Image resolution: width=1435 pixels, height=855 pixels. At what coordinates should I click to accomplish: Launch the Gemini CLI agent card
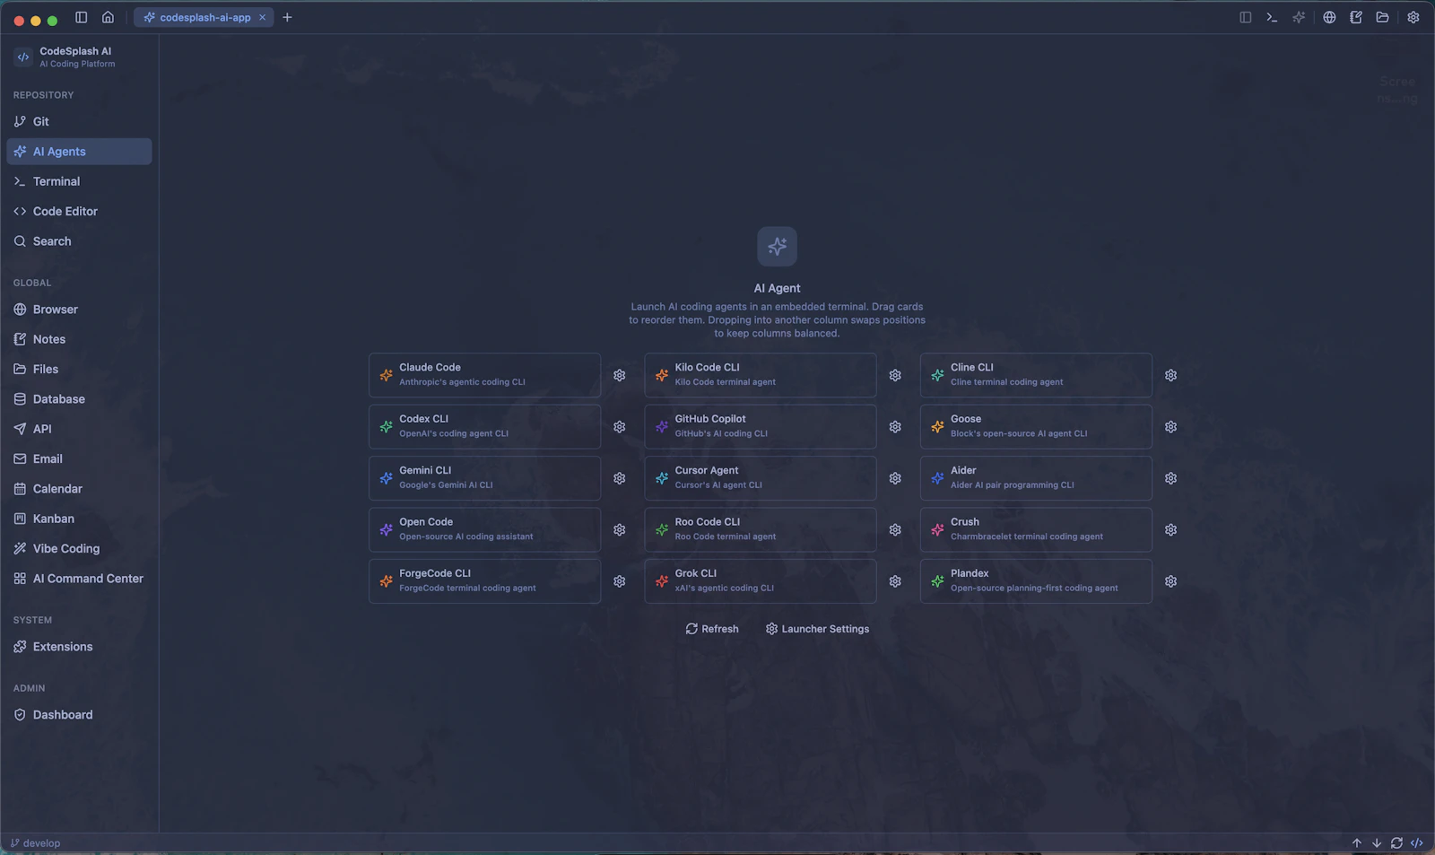(484, 478)
